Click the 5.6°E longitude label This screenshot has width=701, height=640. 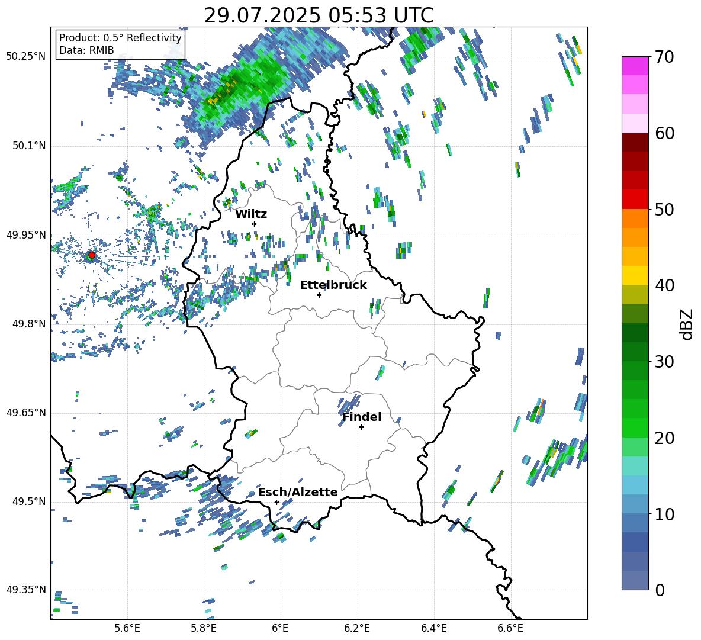pos(127,628)
